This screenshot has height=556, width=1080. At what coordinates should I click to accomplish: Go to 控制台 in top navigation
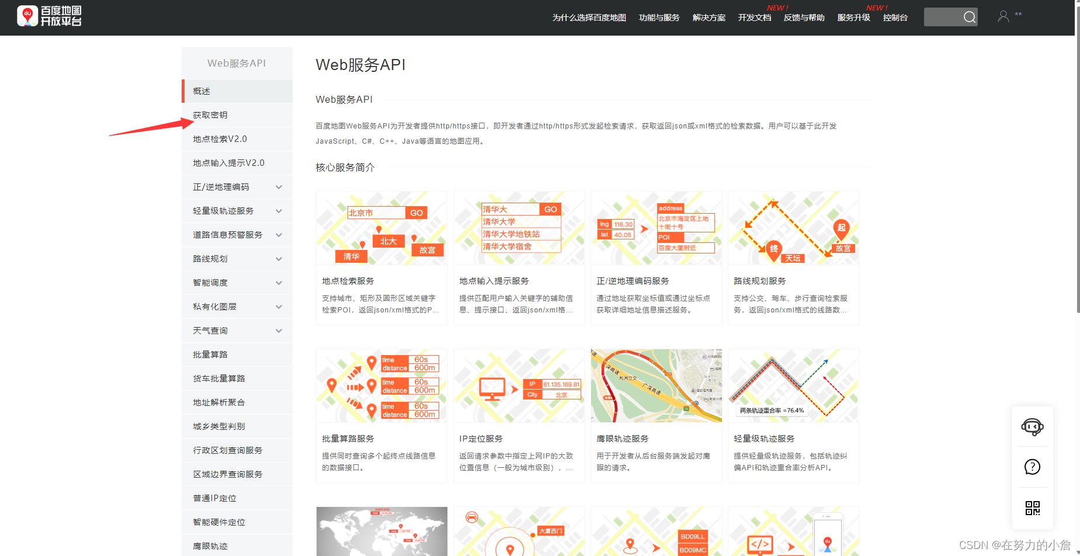[895, 18]
